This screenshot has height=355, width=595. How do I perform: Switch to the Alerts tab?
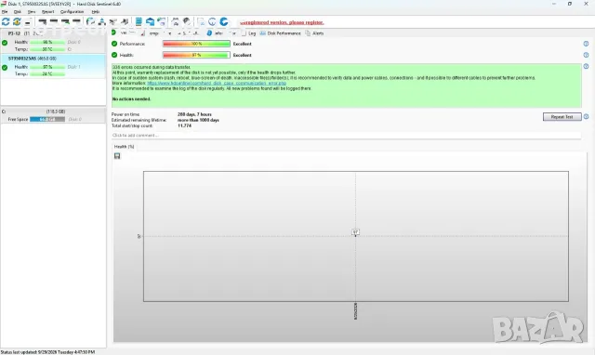(314, 33)
